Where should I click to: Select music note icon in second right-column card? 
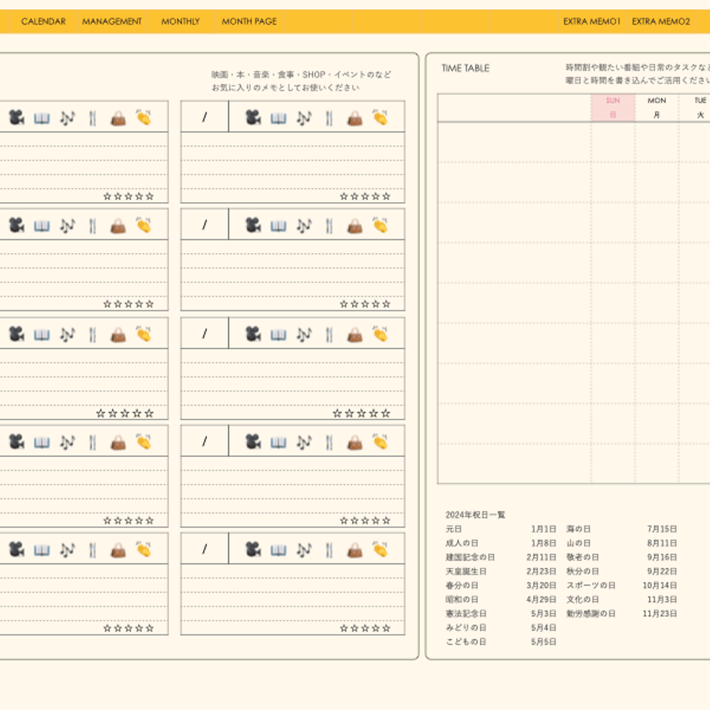click(x=304, y=225)
